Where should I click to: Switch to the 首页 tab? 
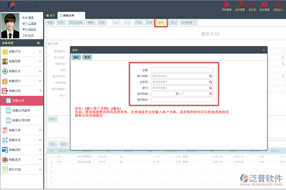tap(50, 16)
